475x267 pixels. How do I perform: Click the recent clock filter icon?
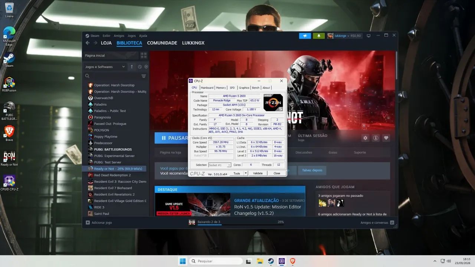140,67
